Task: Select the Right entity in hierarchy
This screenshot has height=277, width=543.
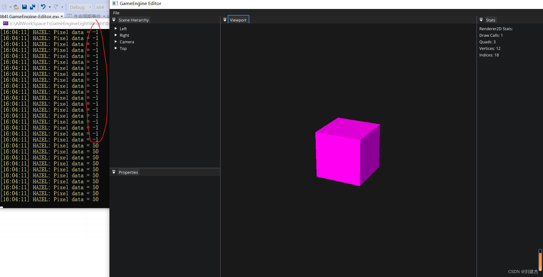Action: tap(124, 35)
